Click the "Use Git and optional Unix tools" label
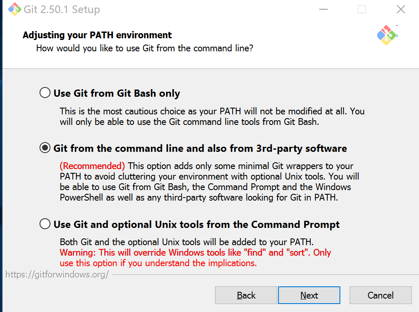419x312 pixels. 196,225
